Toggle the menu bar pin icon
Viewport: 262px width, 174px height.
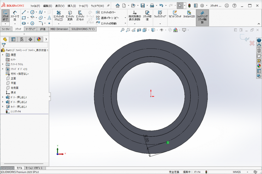click(x=108, y=6)
